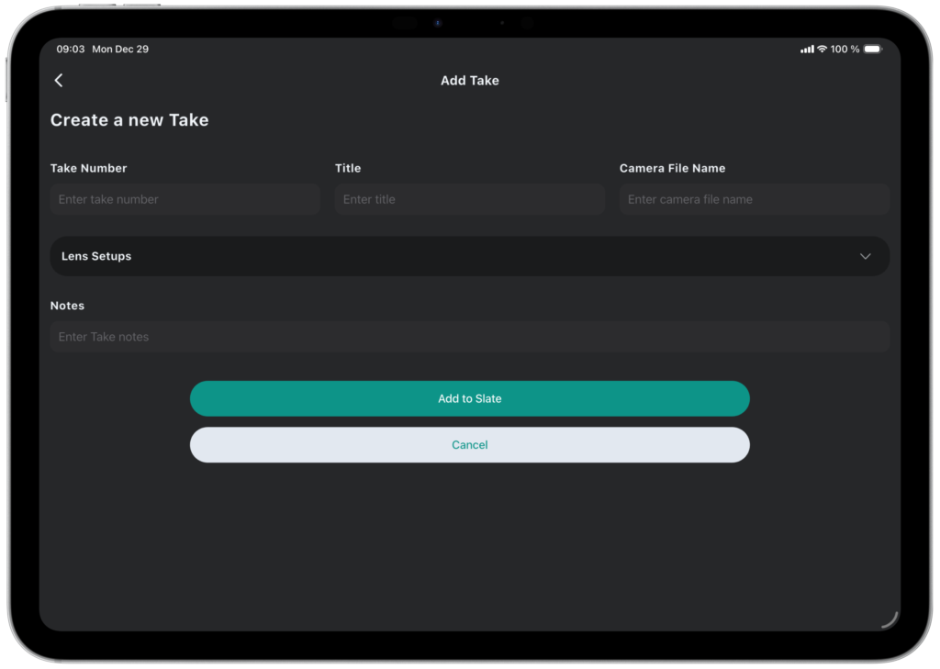Tap the back arrow icon
Screen dimensions: 940x669
[x=59, y=81]
